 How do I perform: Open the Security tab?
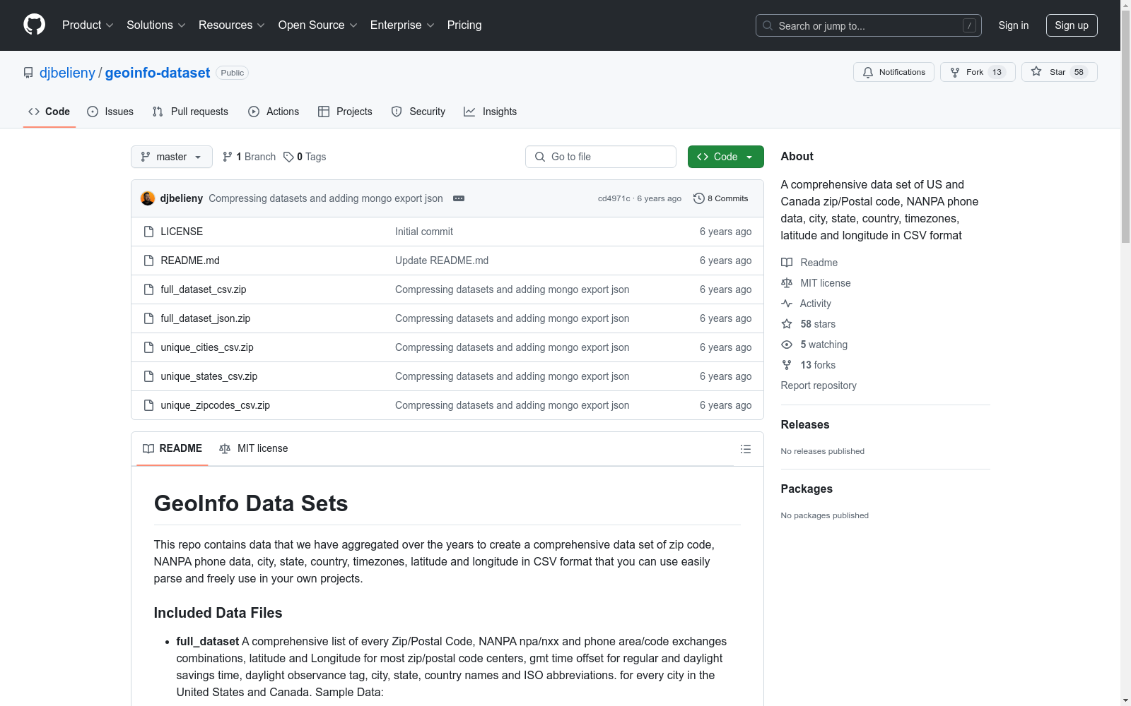click(418, 112)
